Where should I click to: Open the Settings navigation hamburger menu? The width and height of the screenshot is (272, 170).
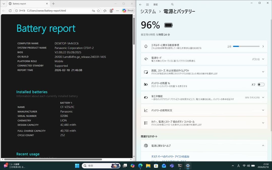(147, 4)
